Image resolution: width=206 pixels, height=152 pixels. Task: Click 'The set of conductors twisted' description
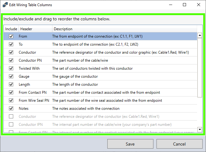point(92,68)
